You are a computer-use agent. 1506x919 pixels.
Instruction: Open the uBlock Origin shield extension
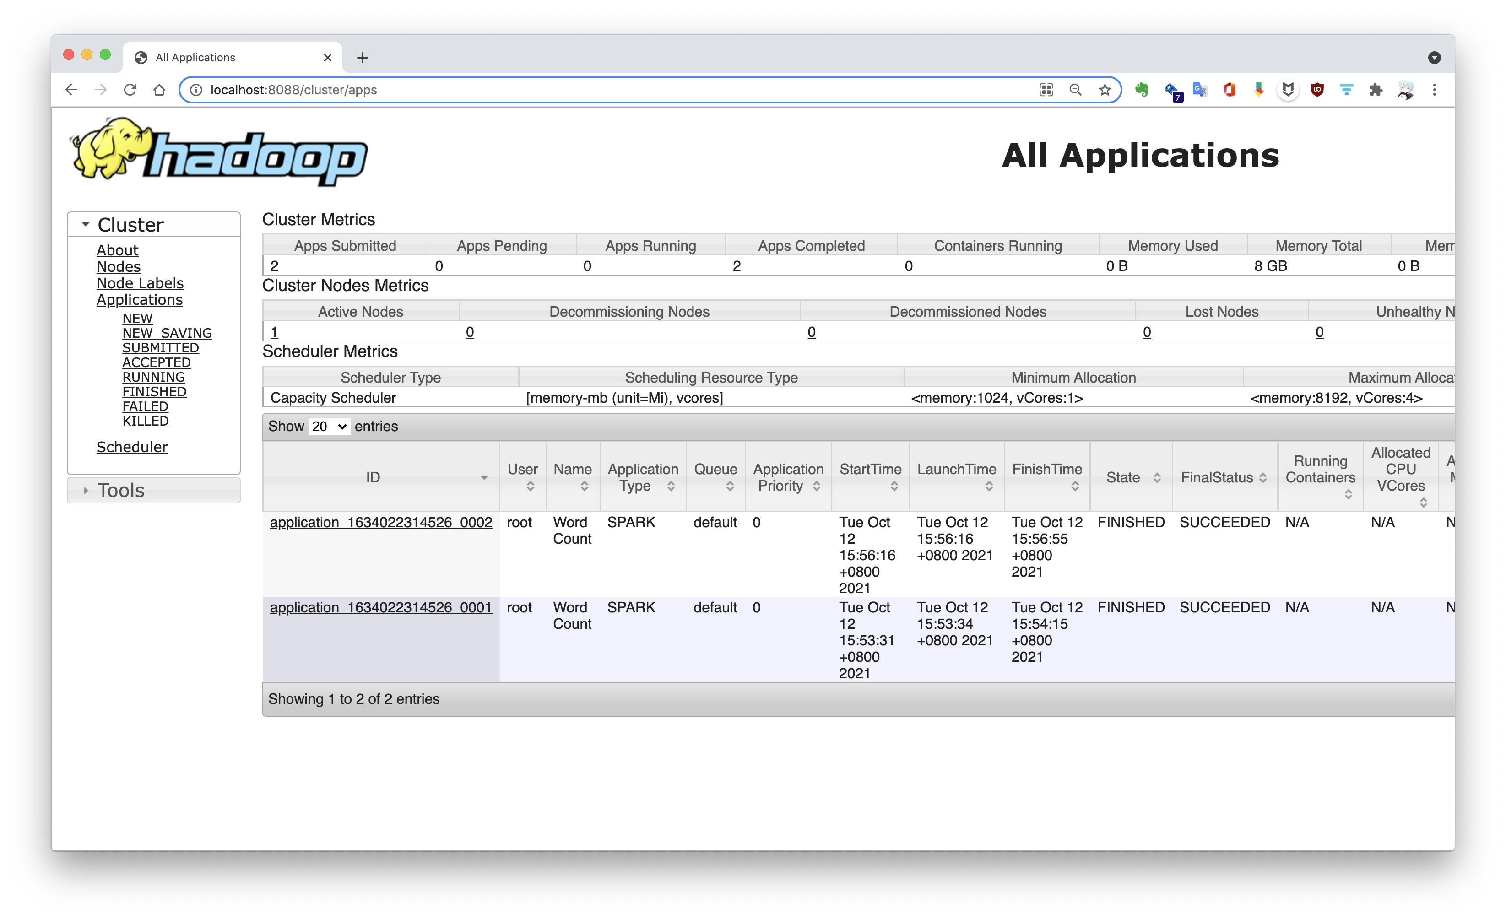(x=1317, y=90)
